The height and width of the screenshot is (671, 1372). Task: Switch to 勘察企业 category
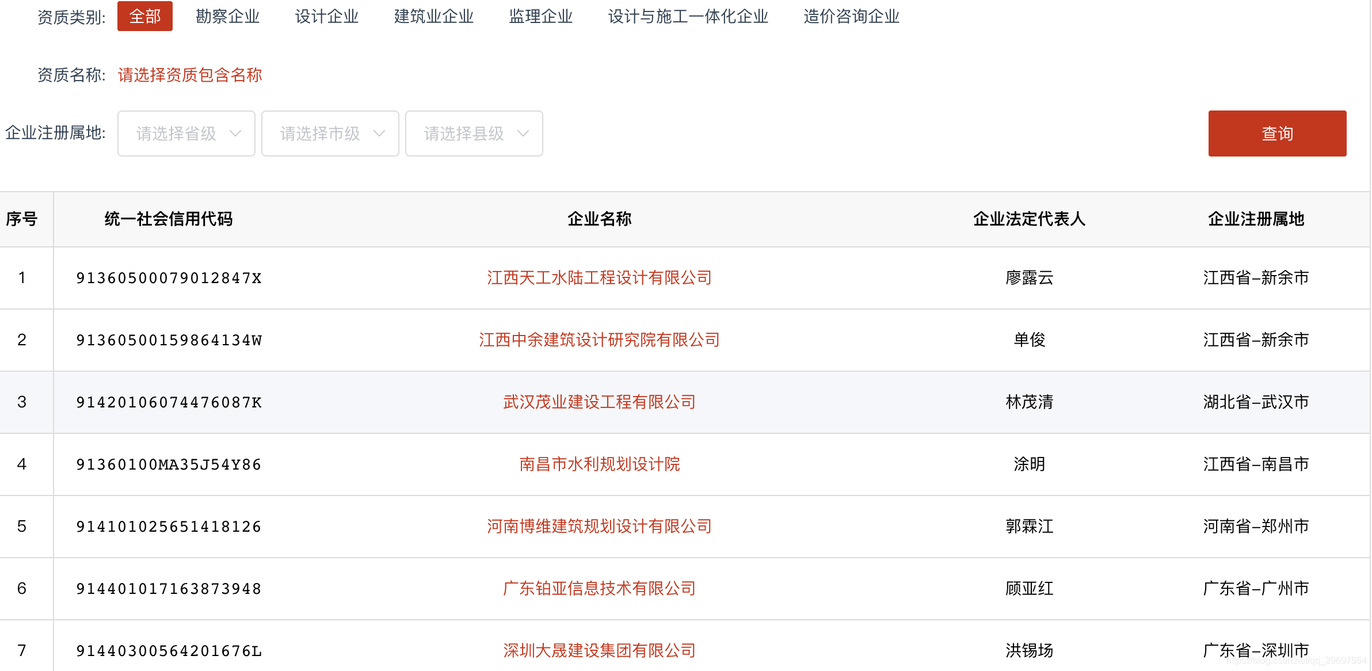(227, 16)
